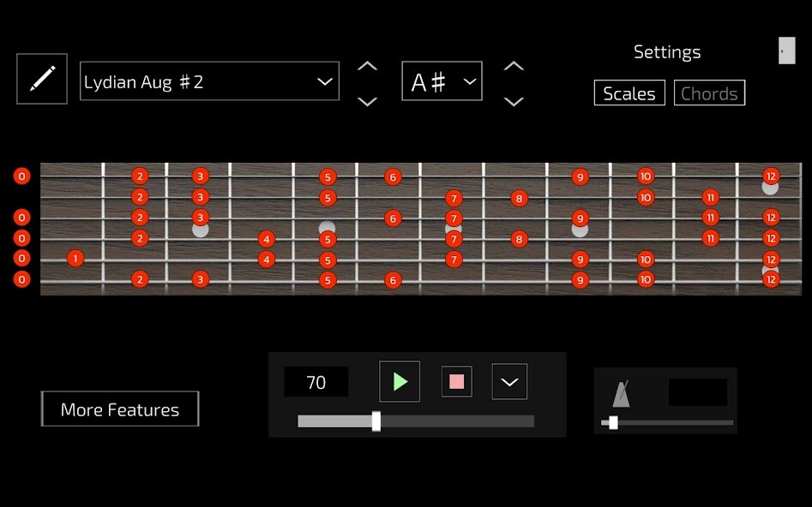Open the Lydian Aug #2 scale dropdown

pyautogui.click(x=208, y=81)
